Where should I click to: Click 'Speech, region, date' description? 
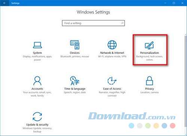click(75, 93)
